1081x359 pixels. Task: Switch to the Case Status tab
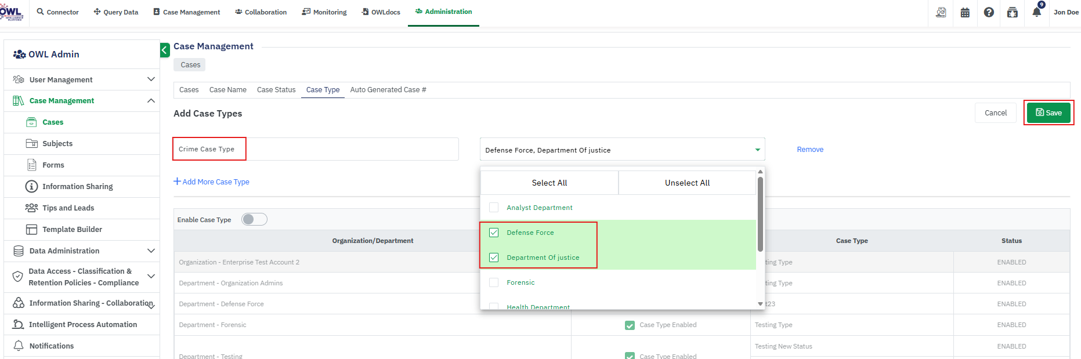click(276, 90)
